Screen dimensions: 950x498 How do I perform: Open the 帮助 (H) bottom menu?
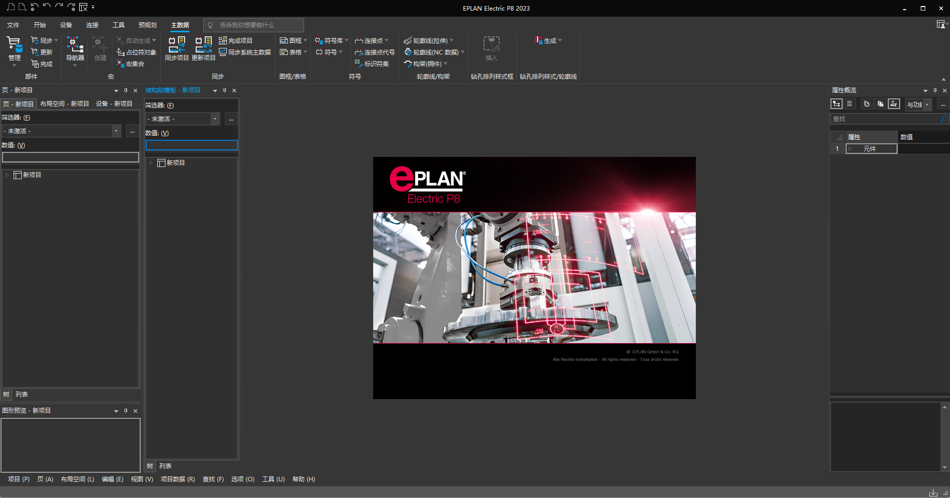pos(304,479)
